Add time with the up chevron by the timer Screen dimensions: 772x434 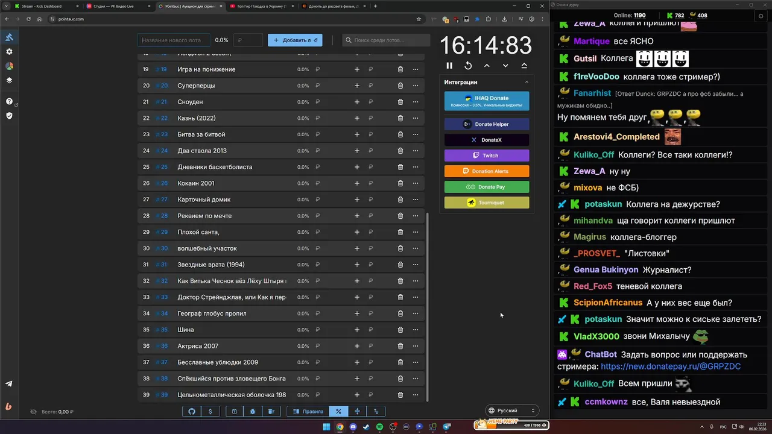487,66
